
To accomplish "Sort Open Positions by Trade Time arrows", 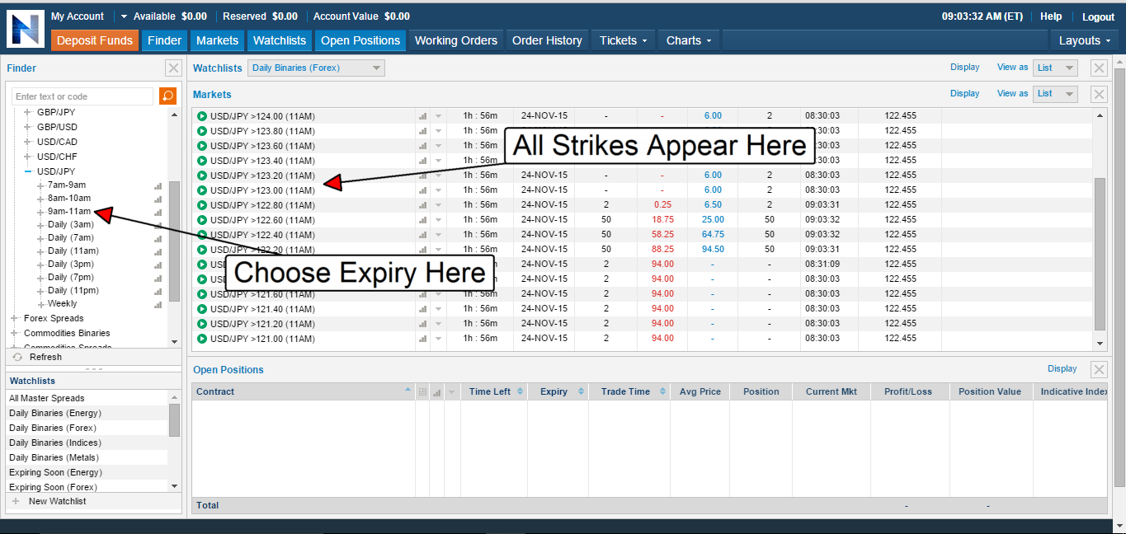I will (662, 391).
